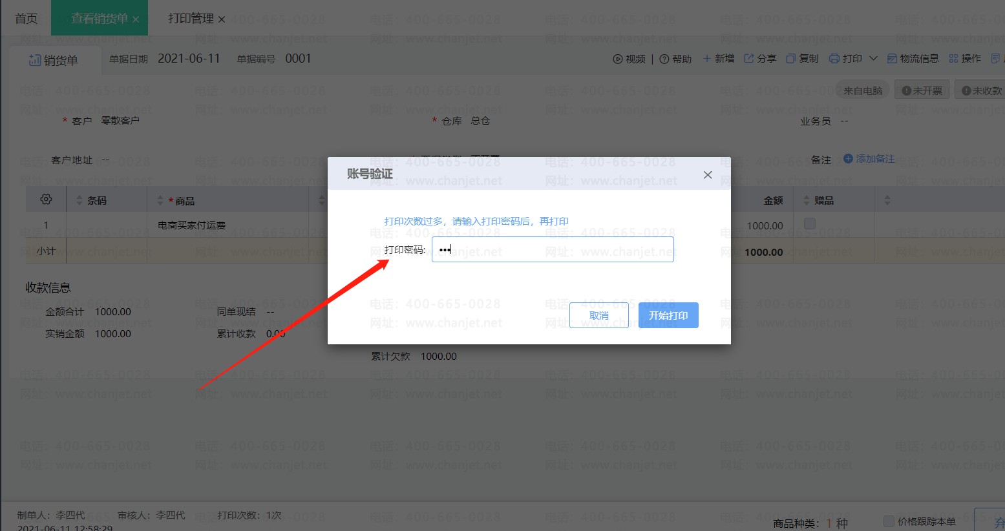
Task: Click the 打印 toolbar button
Action: click(845, 58)
